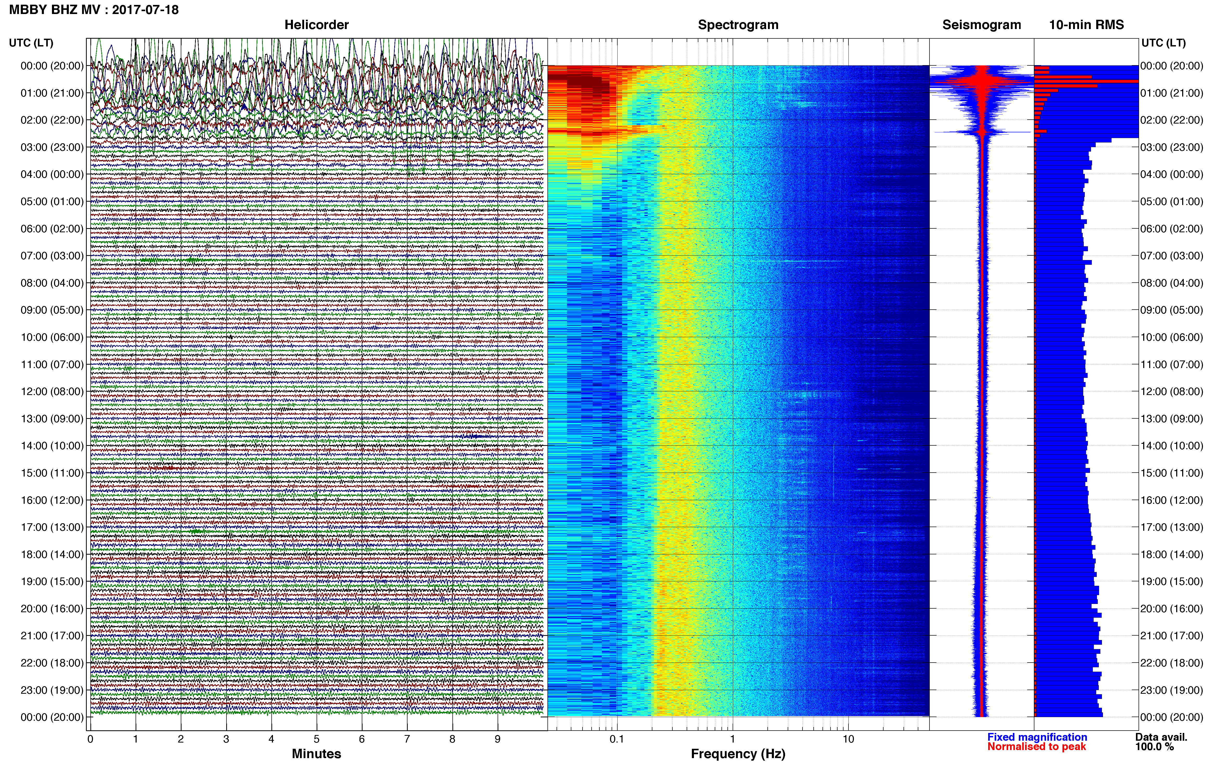Click the 10 tick on the frequency axis
Image resolution: width=1231 pixels, height=769 pixels.
[x=848, y=739]
